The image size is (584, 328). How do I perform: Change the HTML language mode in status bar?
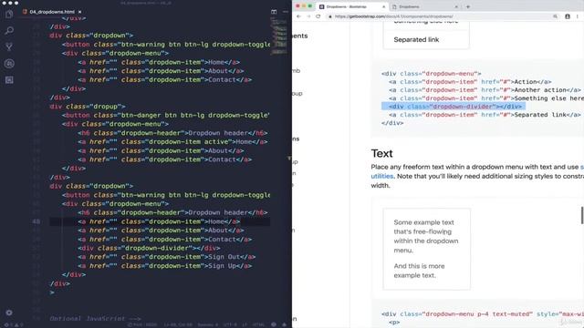259,324
